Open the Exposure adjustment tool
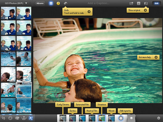Image resolution: width=163 pixels, height=122 pixels. pyautogui.click(x=10, y=118)
